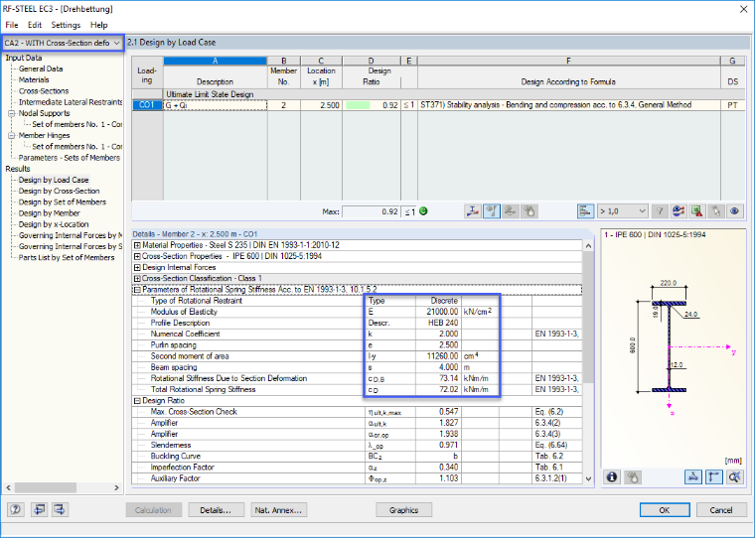Open the design case dropdown CA2
This screenshot has height=538, width=755.
[x=63, y=43]
